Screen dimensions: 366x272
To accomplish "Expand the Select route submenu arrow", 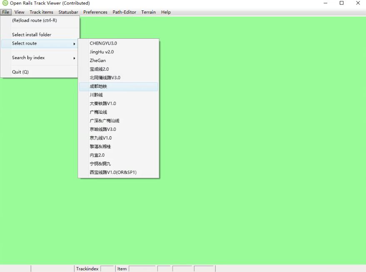I will (75, 44).
